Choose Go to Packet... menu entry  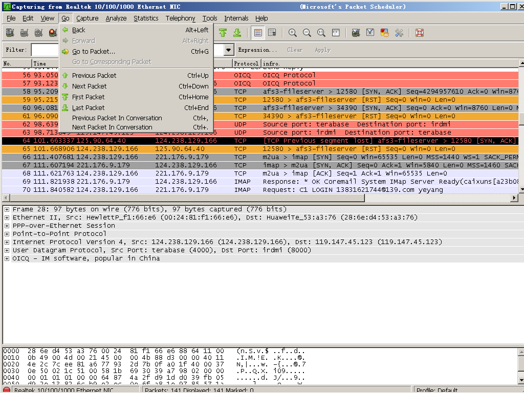coord(136,52)
